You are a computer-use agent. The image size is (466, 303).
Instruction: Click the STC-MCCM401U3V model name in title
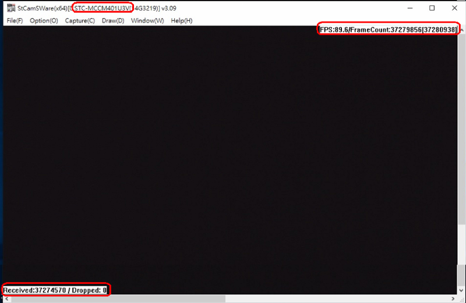pyautogui.click(x=103, y=8)
